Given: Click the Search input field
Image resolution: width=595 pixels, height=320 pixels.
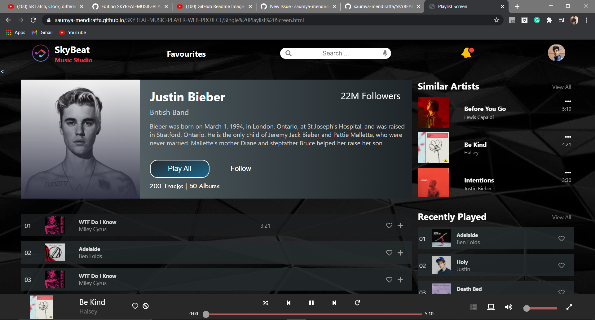Looking at the screenshot, I should 336,53.
